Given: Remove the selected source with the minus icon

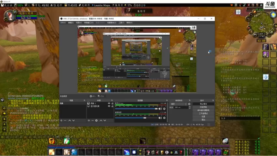Looking at the screenshot, I should (x=92, y=120).
